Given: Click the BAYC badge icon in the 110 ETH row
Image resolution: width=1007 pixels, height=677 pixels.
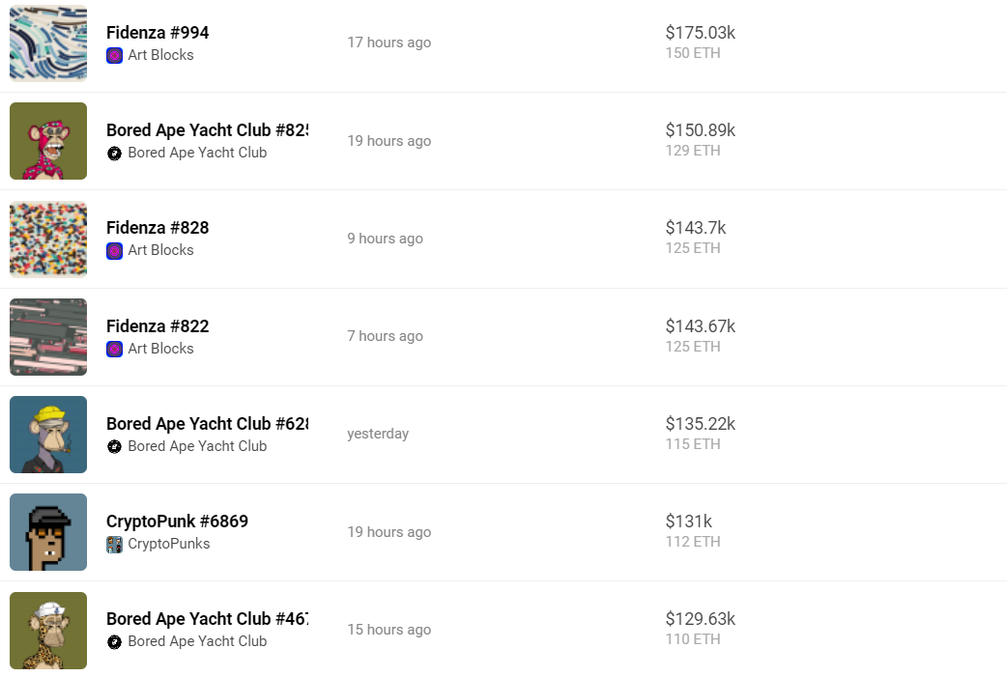Looking at the screenshot, I should click(114, 641).
